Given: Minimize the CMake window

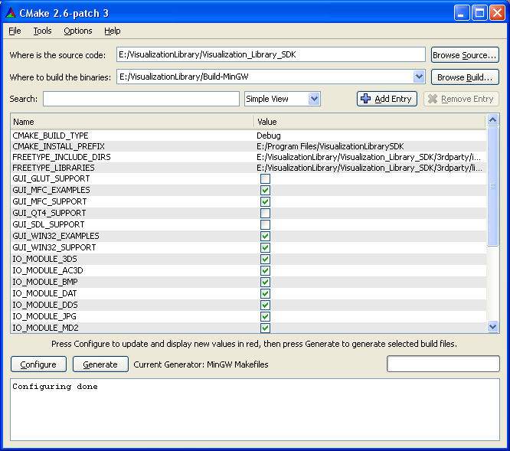Looking at the screenshot, I should coord(463,12).
